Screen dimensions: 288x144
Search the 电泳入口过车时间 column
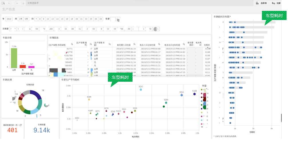coord(159,44)
